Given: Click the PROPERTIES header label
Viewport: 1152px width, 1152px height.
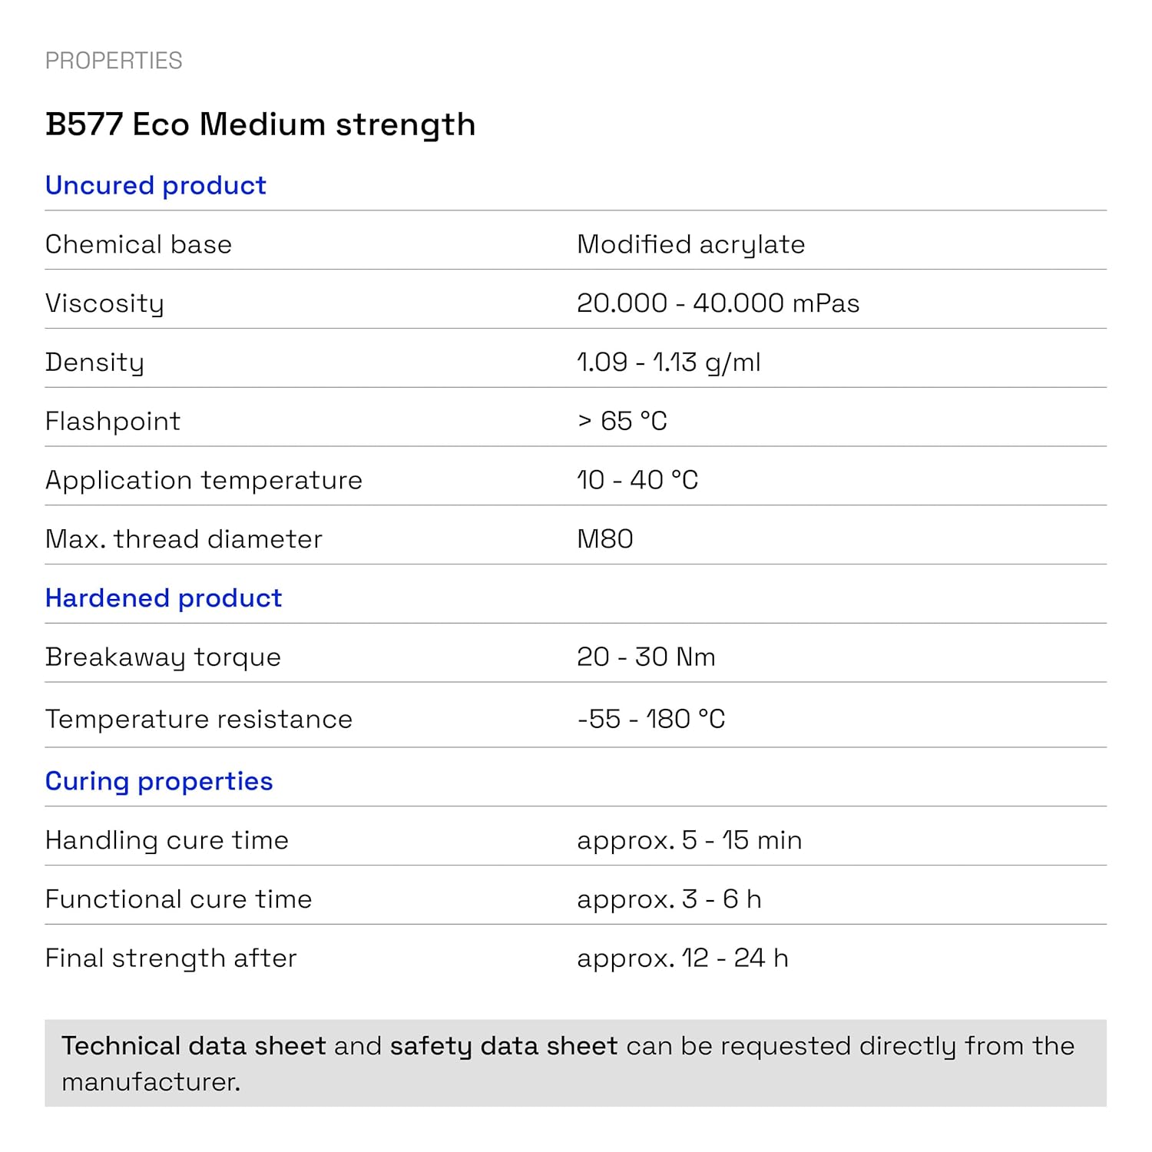Looking at the screenshot, I should point(114,61).
